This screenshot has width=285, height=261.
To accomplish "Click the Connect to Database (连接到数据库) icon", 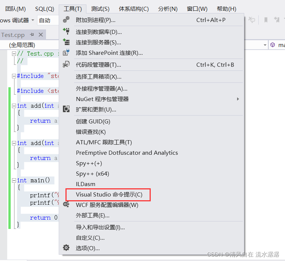I will pos(66,32).
